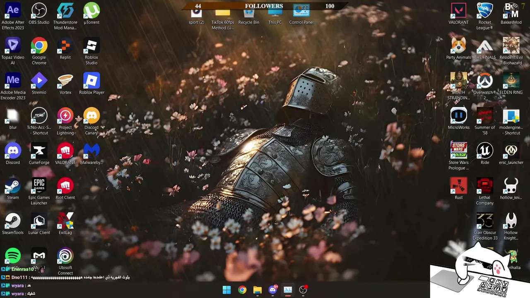Select the Project Lightning shortcut
This screenshot has width=530, height=298.
(x=65, y=121)
